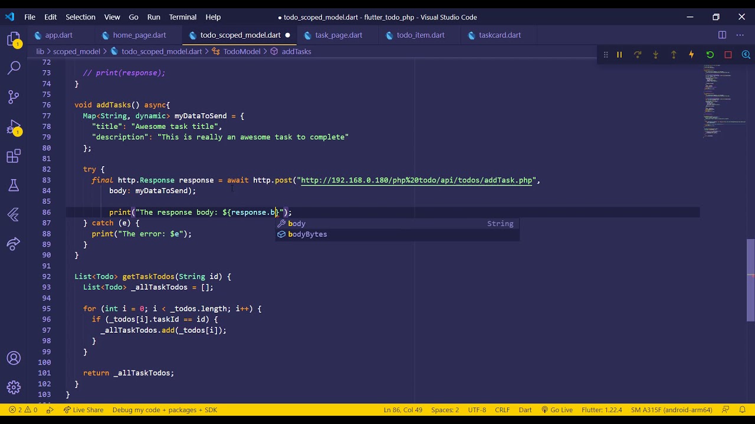This screenshot has width=755, height=424.
Task: Click the editor vertical scrollbar thumb
Action: 750,280
